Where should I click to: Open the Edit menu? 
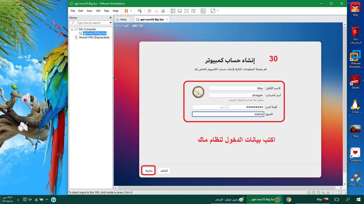tap(81, 11)
